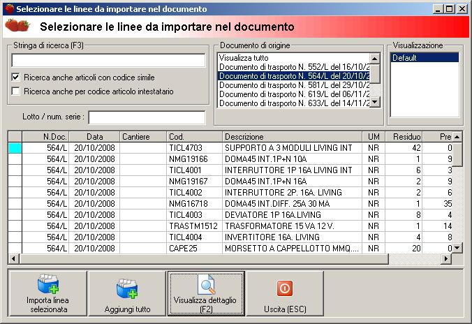The height and width of the screenshot is (324, 472).
Task: Select row selector of TICL4703 row
Action: click(15, 148)
